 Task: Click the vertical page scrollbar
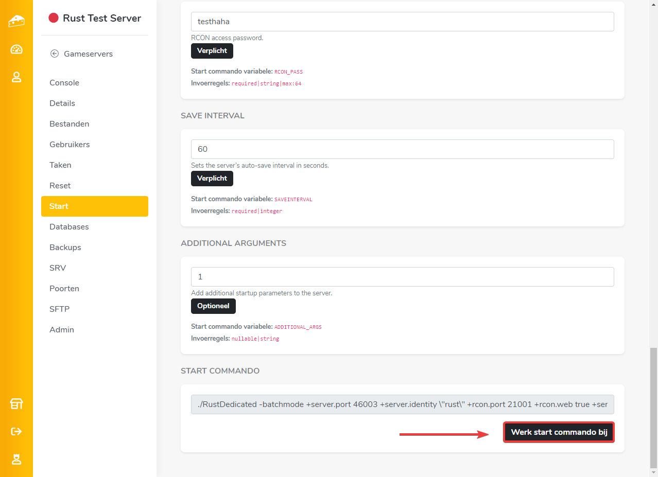tap(653, 407)
